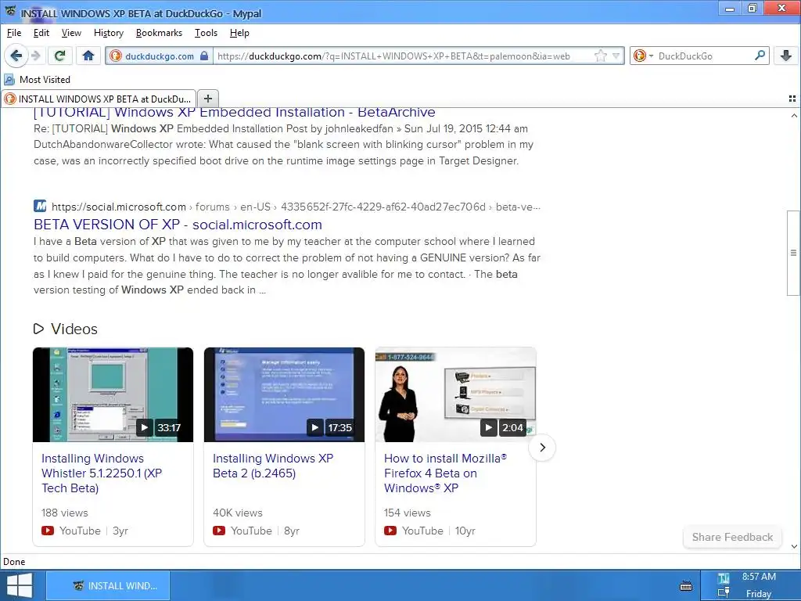The image size is (801, 601).
Task: Open the Edit menu
Action: [41, 33]
